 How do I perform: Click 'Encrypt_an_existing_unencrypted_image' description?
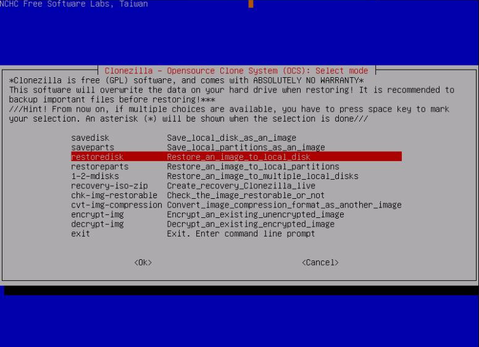(x=256, y=214)
